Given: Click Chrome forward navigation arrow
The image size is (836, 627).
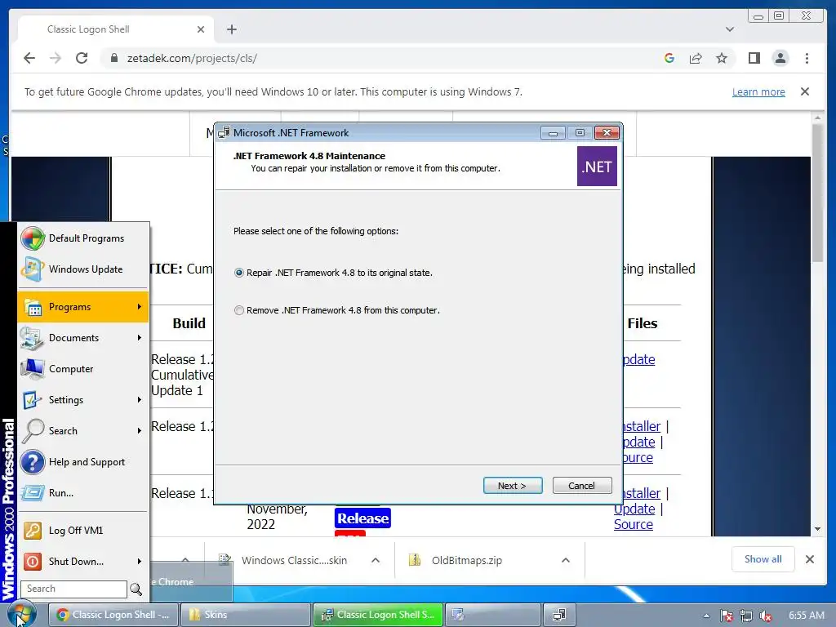Looking at the screenshot, I should point(56,58).
